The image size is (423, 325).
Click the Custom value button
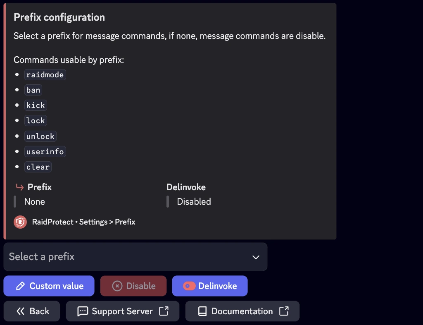(x=49, y=286)
